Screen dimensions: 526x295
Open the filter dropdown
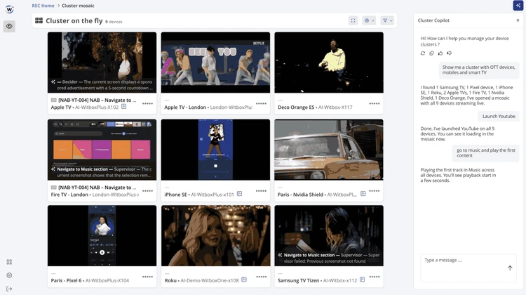(x=387, y=20)
